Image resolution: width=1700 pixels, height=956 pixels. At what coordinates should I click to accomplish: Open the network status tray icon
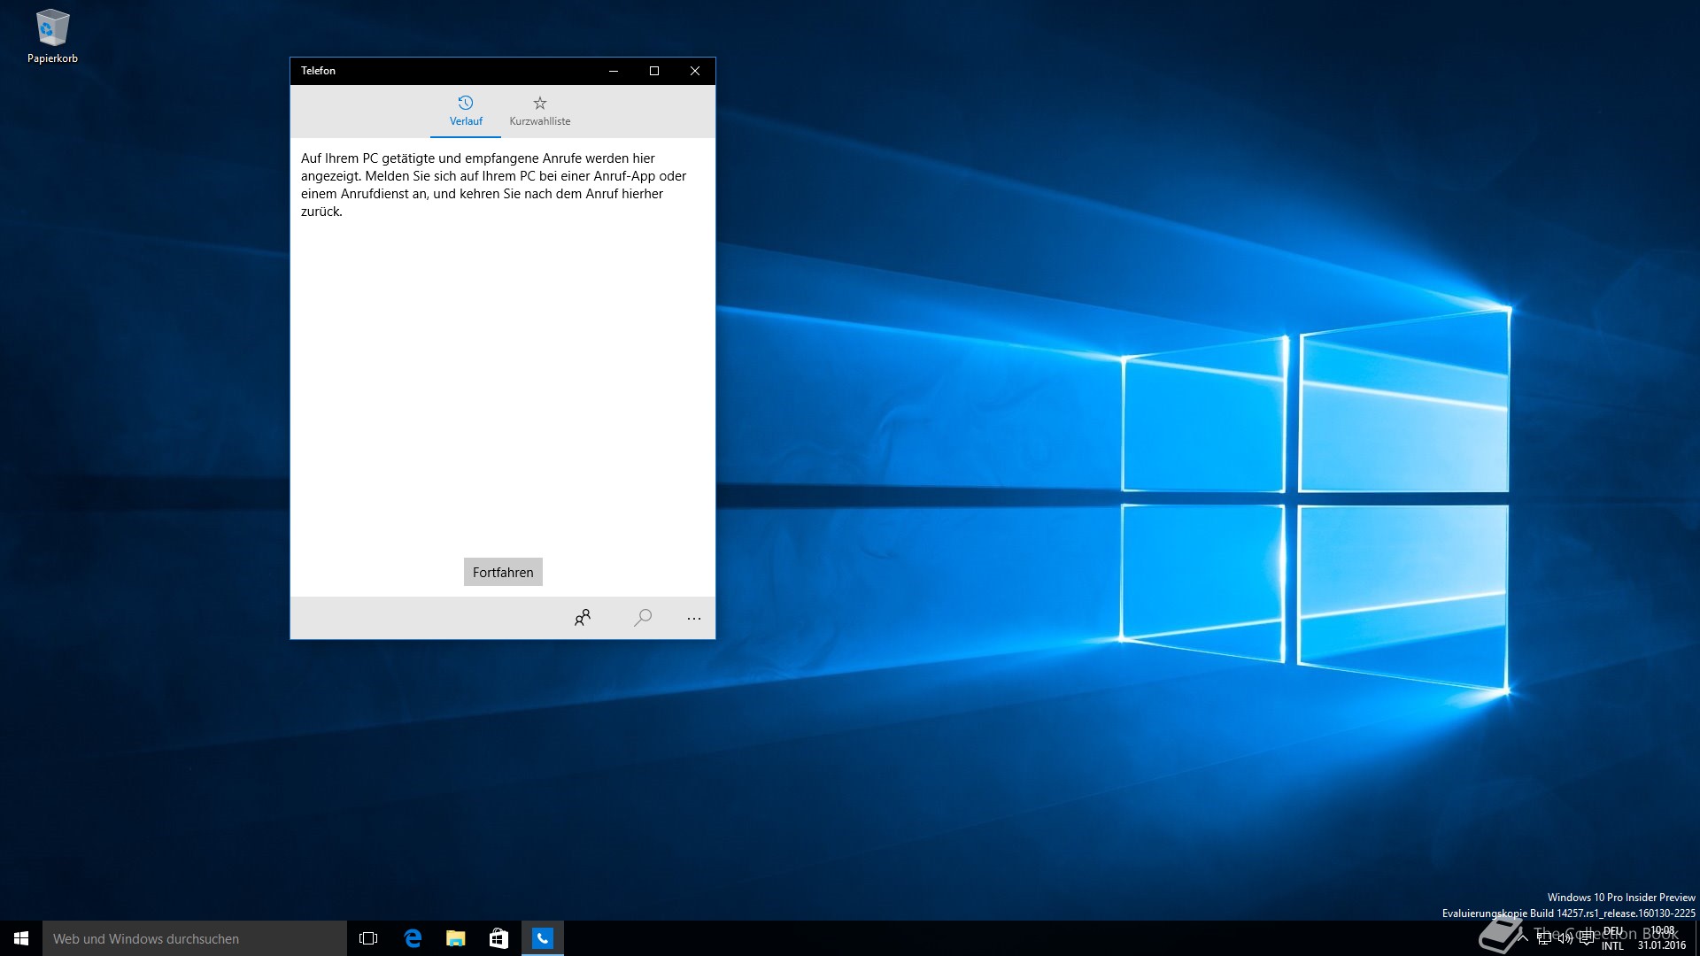[1544, 938]
